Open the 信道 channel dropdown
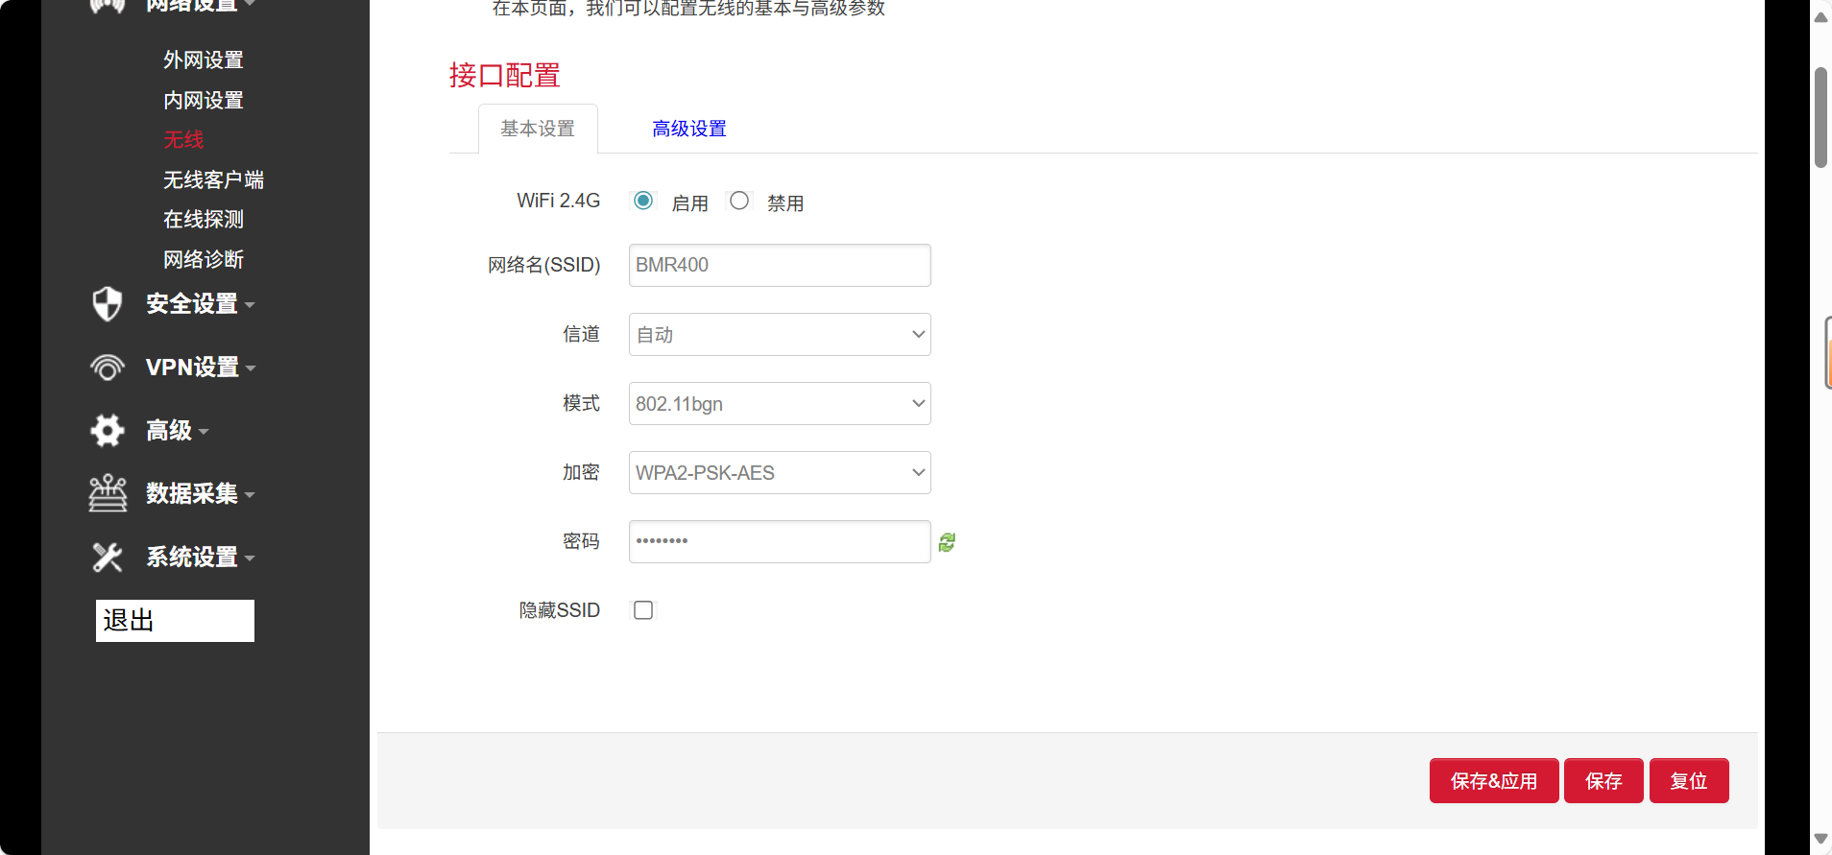Screen dimensions: 1832x855 click(x=779, y=335)
